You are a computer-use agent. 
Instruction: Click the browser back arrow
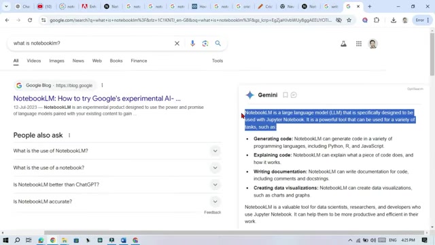[7, 20]
